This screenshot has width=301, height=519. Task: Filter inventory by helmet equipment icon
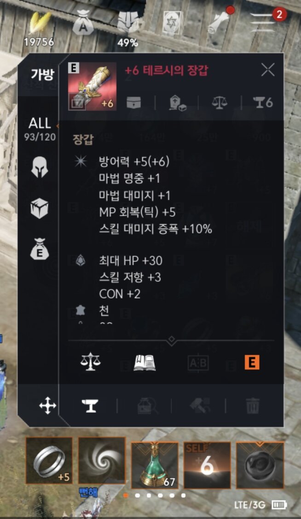coord(39,167)
